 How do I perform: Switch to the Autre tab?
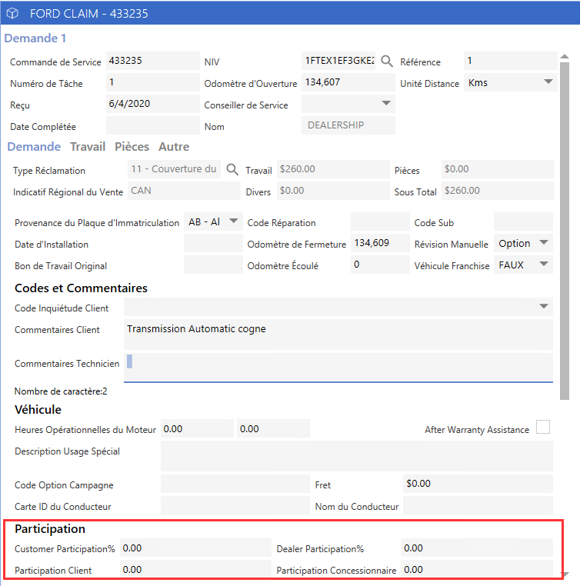174,146
